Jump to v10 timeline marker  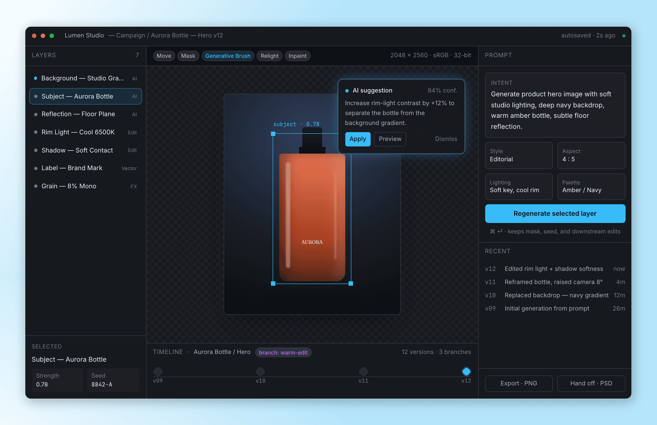(260, 371)
